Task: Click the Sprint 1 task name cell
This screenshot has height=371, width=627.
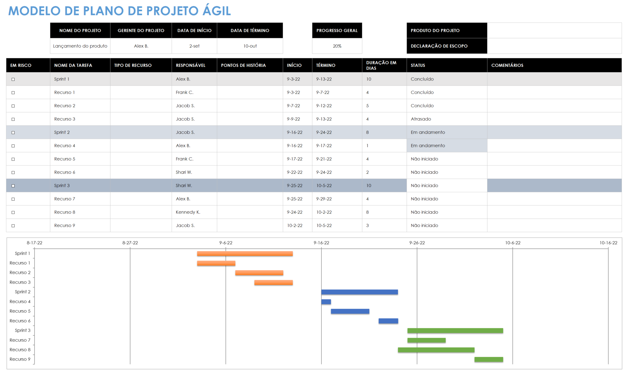Action: 80,79
